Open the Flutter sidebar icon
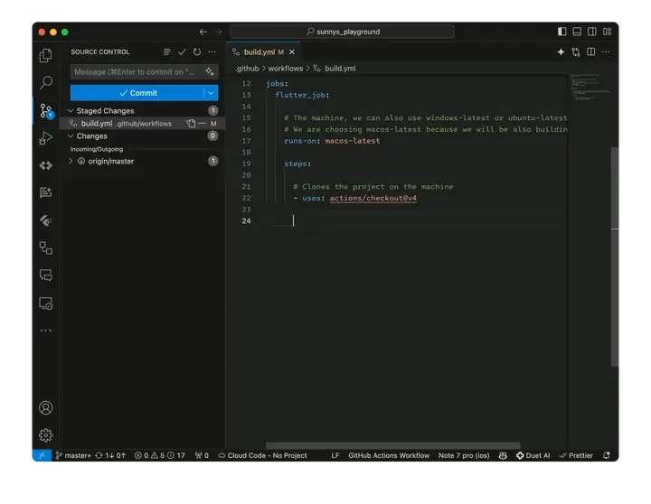651x504 pixels. click(46, 220)
